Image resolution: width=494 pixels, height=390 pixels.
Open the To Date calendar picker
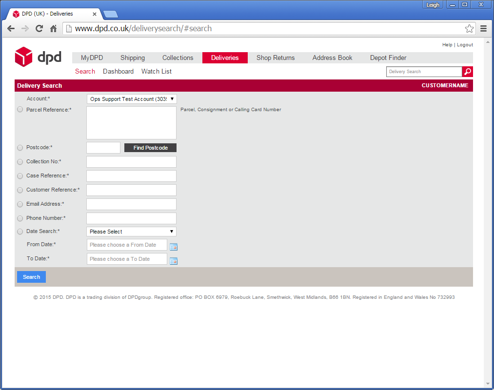(174, 261)
